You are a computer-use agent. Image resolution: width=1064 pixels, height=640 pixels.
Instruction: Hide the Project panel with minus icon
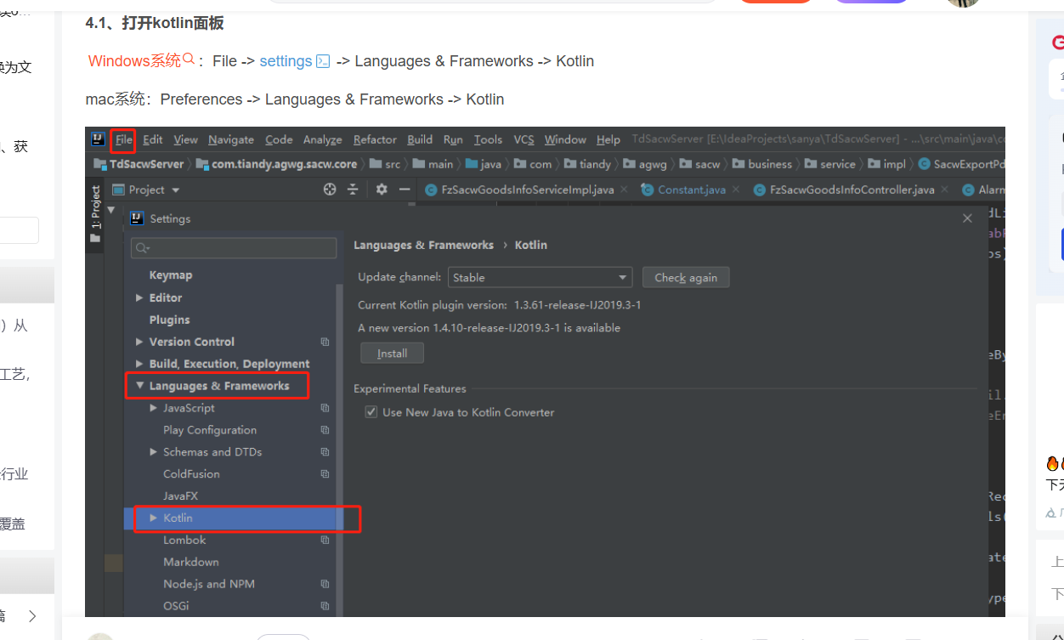pos(405,190)
